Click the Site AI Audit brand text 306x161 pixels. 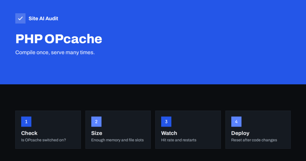(x=43, y=18)
